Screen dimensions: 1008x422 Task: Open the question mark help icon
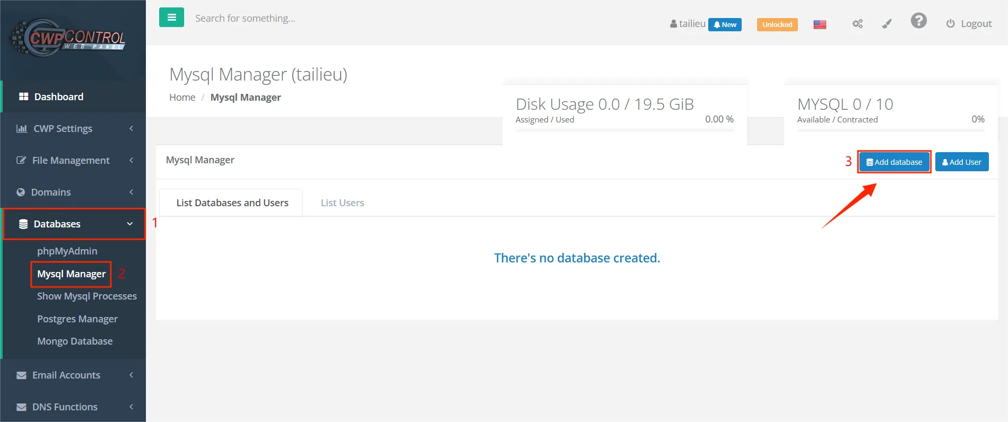919,21
